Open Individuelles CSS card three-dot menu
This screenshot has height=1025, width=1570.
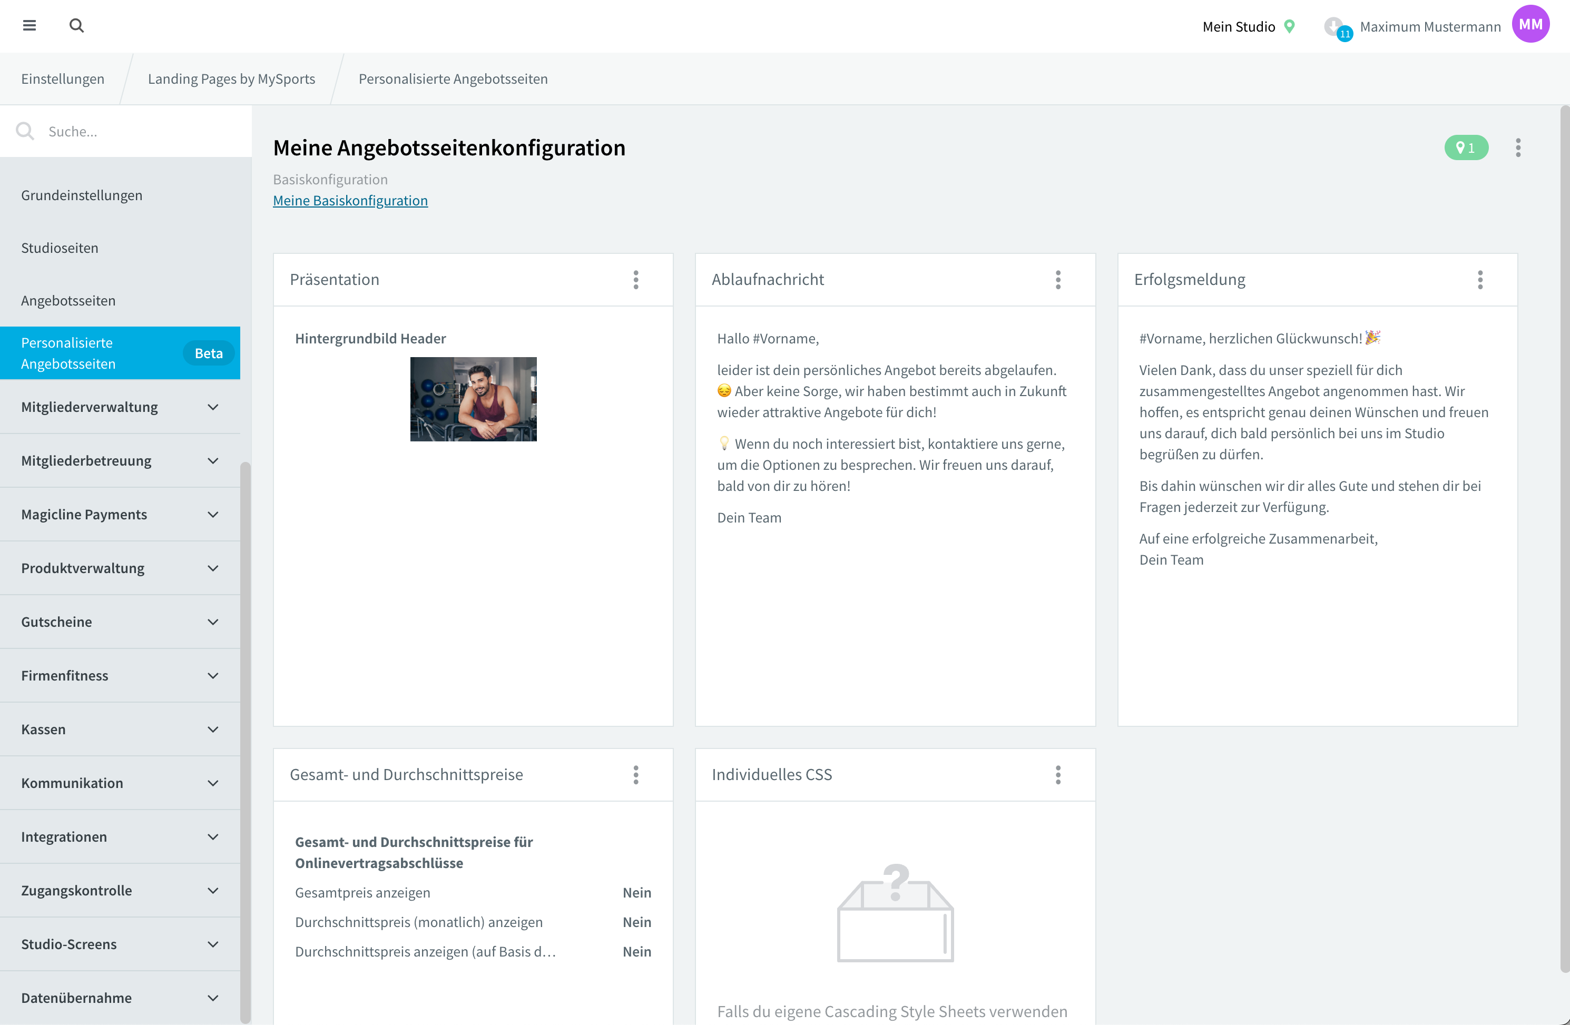pyautogui.click(x=1058, y=775)
